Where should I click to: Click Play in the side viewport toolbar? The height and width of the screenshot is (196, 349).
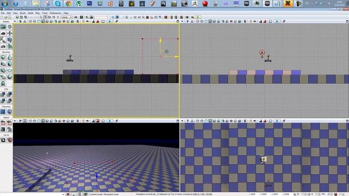[x=110, y=22]
